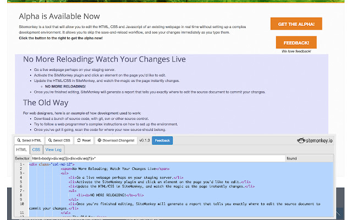The image size is (352, 220).
Task: Collapse the code fold arrow on line 7
Action: [x=24, y=191]
